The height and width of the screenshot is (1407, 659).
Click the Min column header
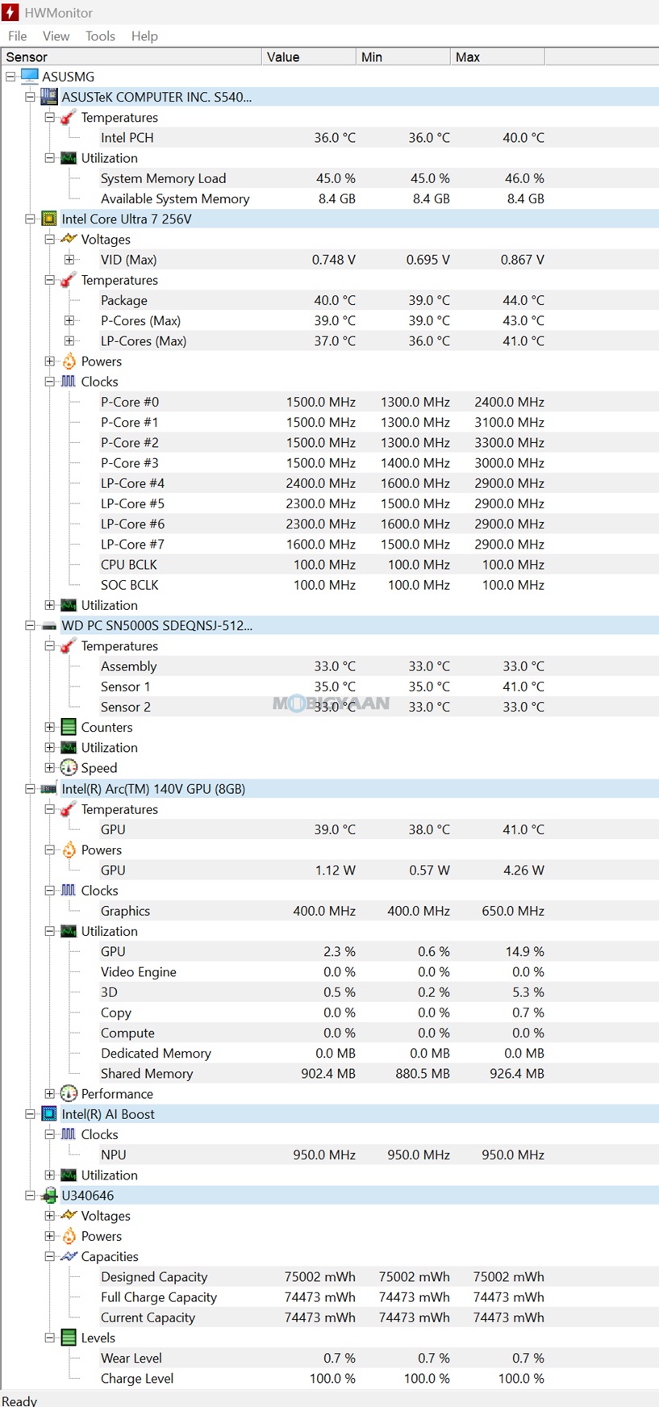click(x=403, y=56)
